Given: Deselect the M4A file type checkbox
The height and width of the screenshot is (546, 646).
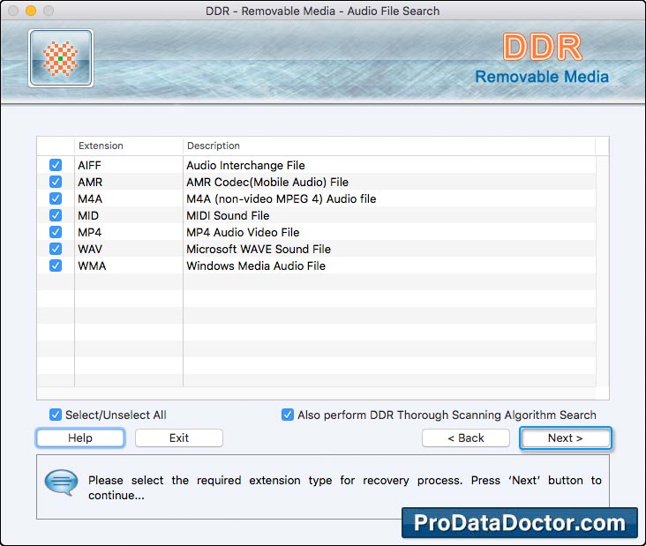Looking at the screenshot, I should pos(56,198).
